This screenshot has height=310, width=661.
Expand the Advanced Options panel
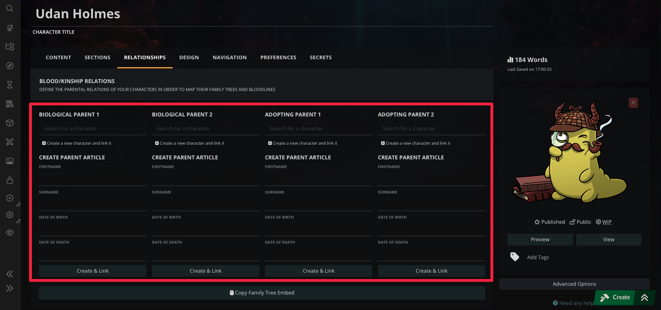(x=574, y=284)
